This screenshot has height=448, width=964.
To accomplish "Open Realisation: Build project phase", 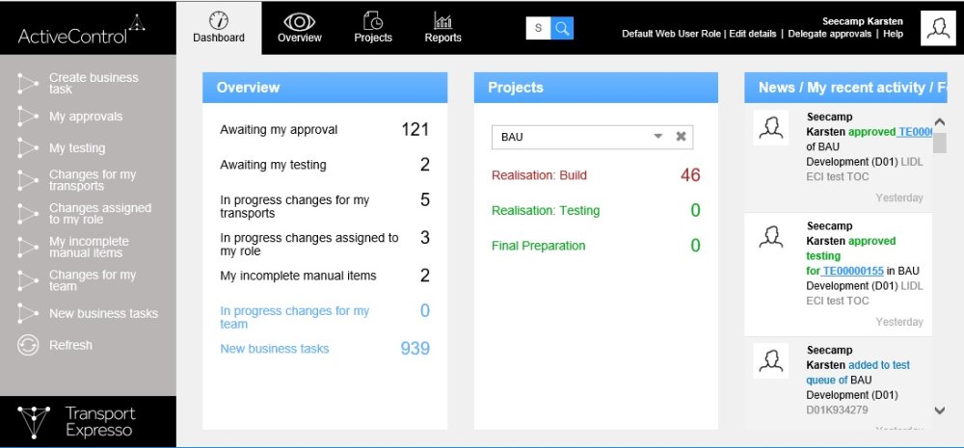I will coord(539,175).
